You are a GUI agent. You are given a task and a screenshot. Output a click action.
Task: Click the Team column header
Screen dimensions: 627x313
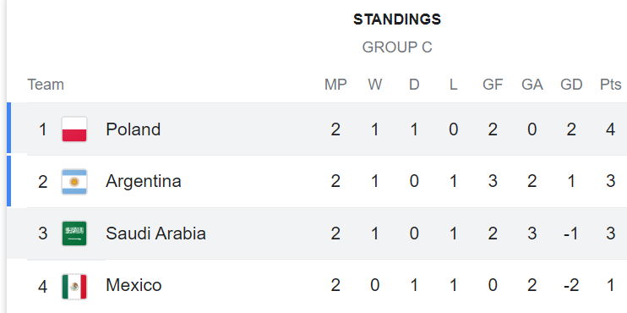point(46,85)
